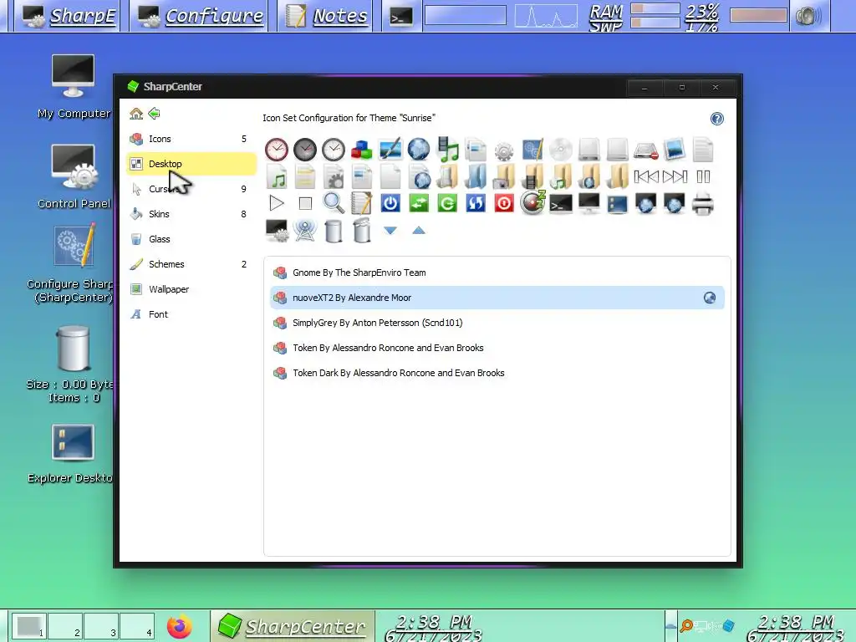This screenshot has height=642, width=856.
Task: Open the SharpE menu button
Action: tap(69, 16)
